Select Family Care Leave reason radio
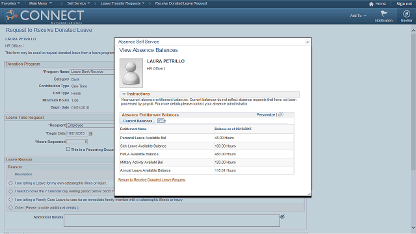This screenshot has height=234, width=416. tap(10, 200)
